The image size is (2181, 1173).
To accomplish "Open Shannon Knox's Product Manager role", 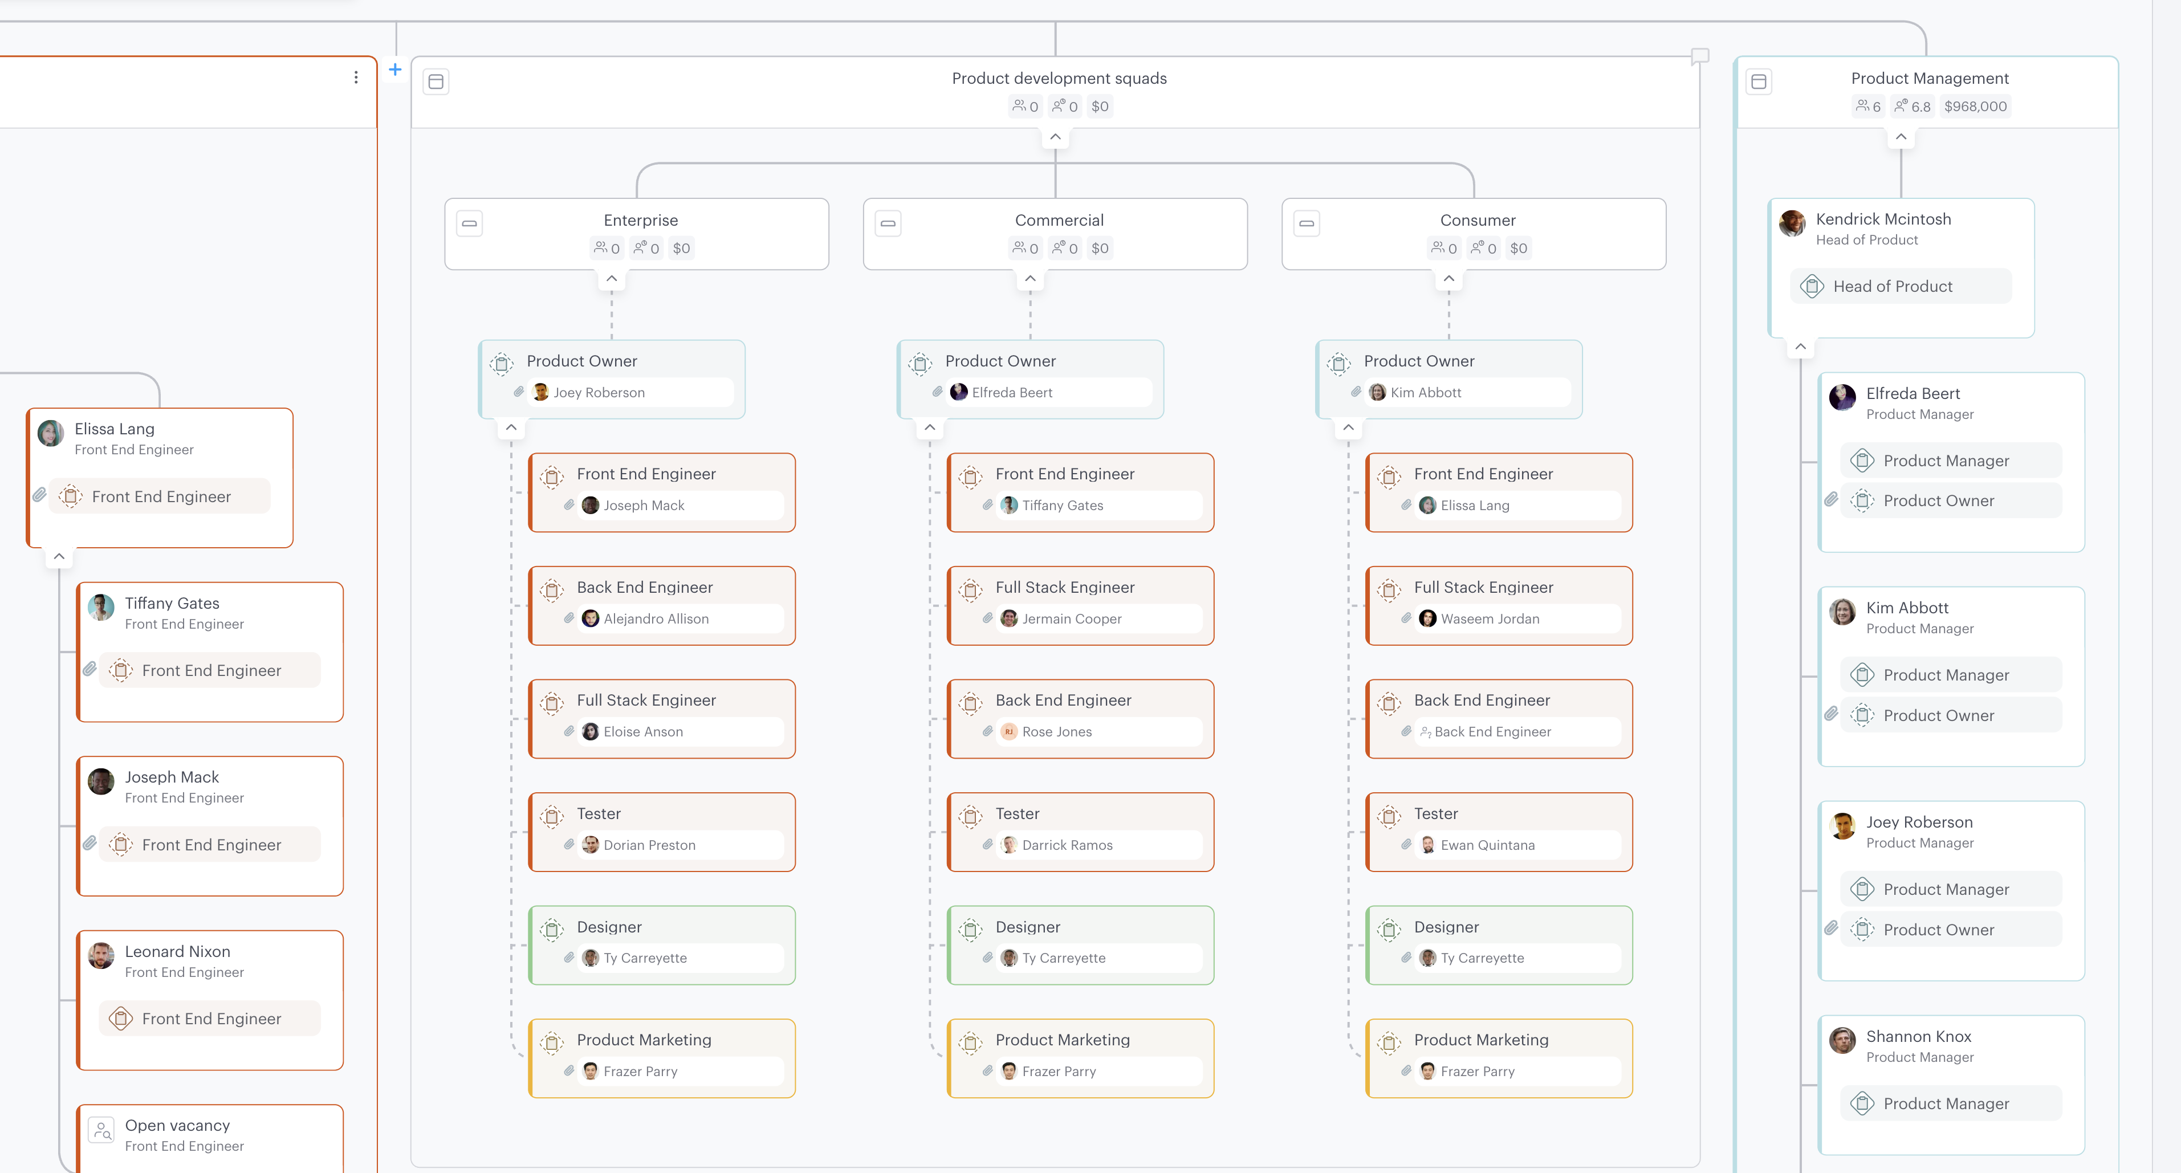I will coord(1946,1103).
